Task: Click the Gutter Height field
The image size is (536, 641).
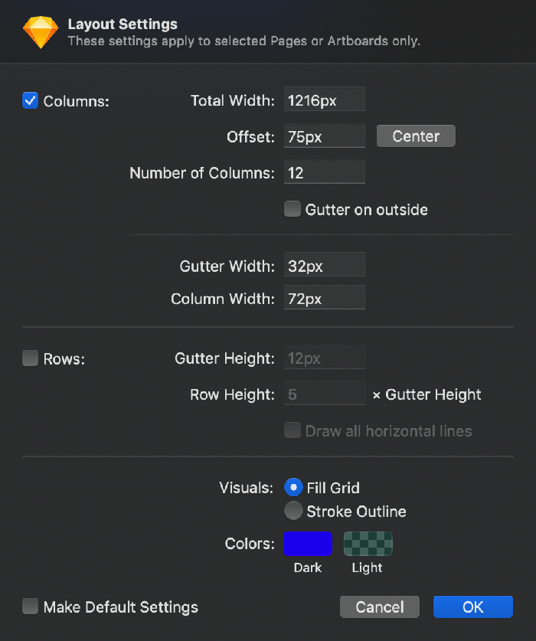Action: 325,358
